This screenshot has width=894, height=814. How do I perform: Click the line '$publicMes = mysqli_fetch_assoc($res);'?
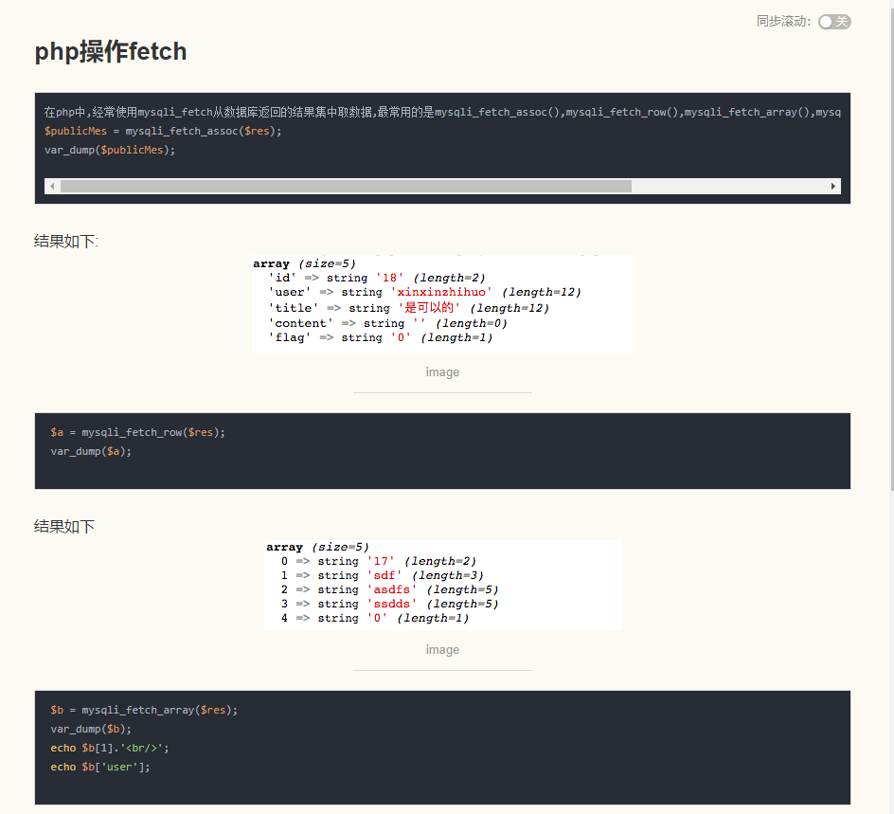coord(163,131)
